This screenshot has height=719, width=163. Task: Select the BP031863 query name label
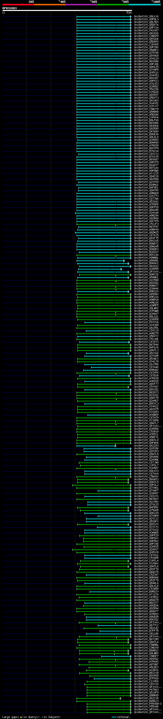pos(9,8)
